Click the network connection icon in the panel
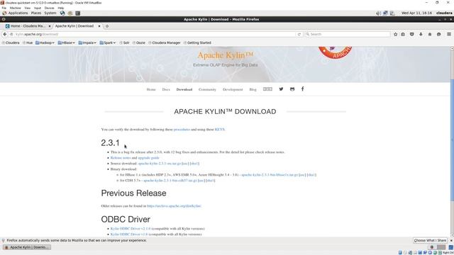Image resolution: width=454 pixels, height=255 pixels. pyautogui.click(x=385, y=13)
